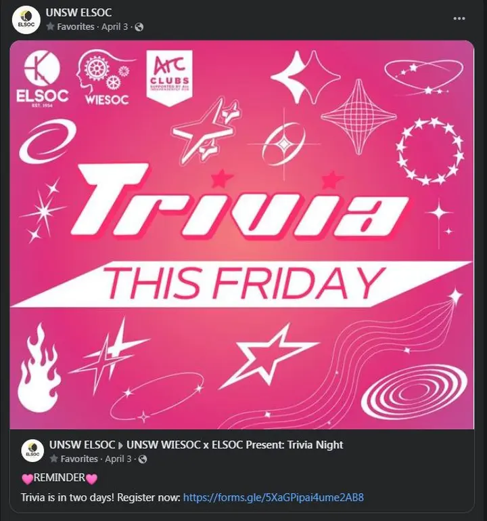Click the circle of stars graphic in the image

click(x=430, y=150)
